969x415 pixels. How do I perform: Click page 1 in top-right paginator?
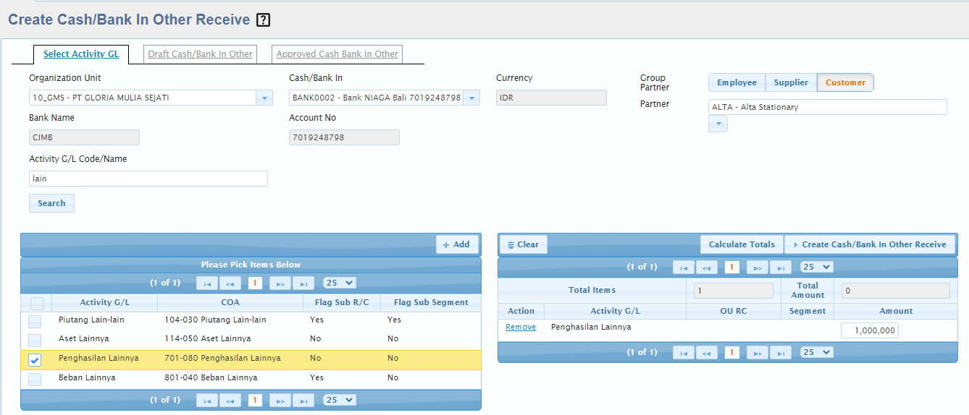click(731, 267)
